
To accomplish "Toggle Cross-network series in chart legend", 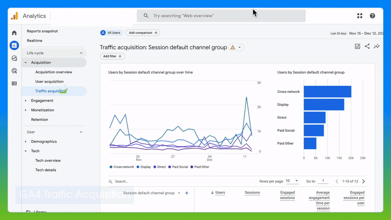I will click(122, 167).
